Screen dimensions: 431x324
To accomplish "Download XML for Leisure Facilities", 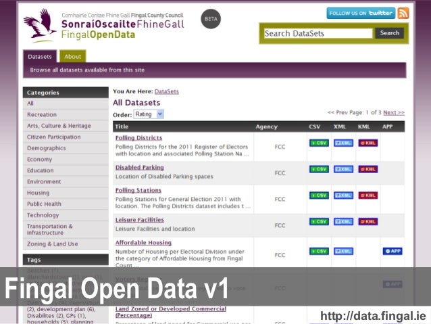I will click(x=343, y=222).
